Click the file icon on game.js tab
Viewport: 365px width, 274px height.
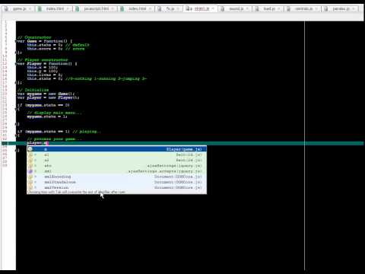[x=6, y=8]
